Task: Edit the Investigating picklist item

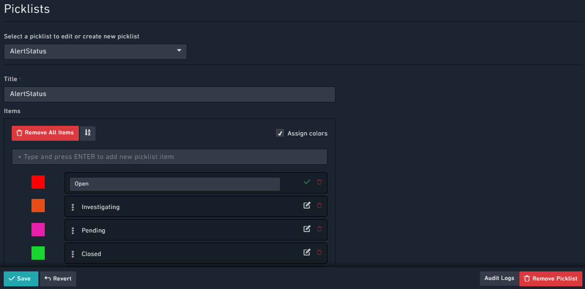Action: 307,205
